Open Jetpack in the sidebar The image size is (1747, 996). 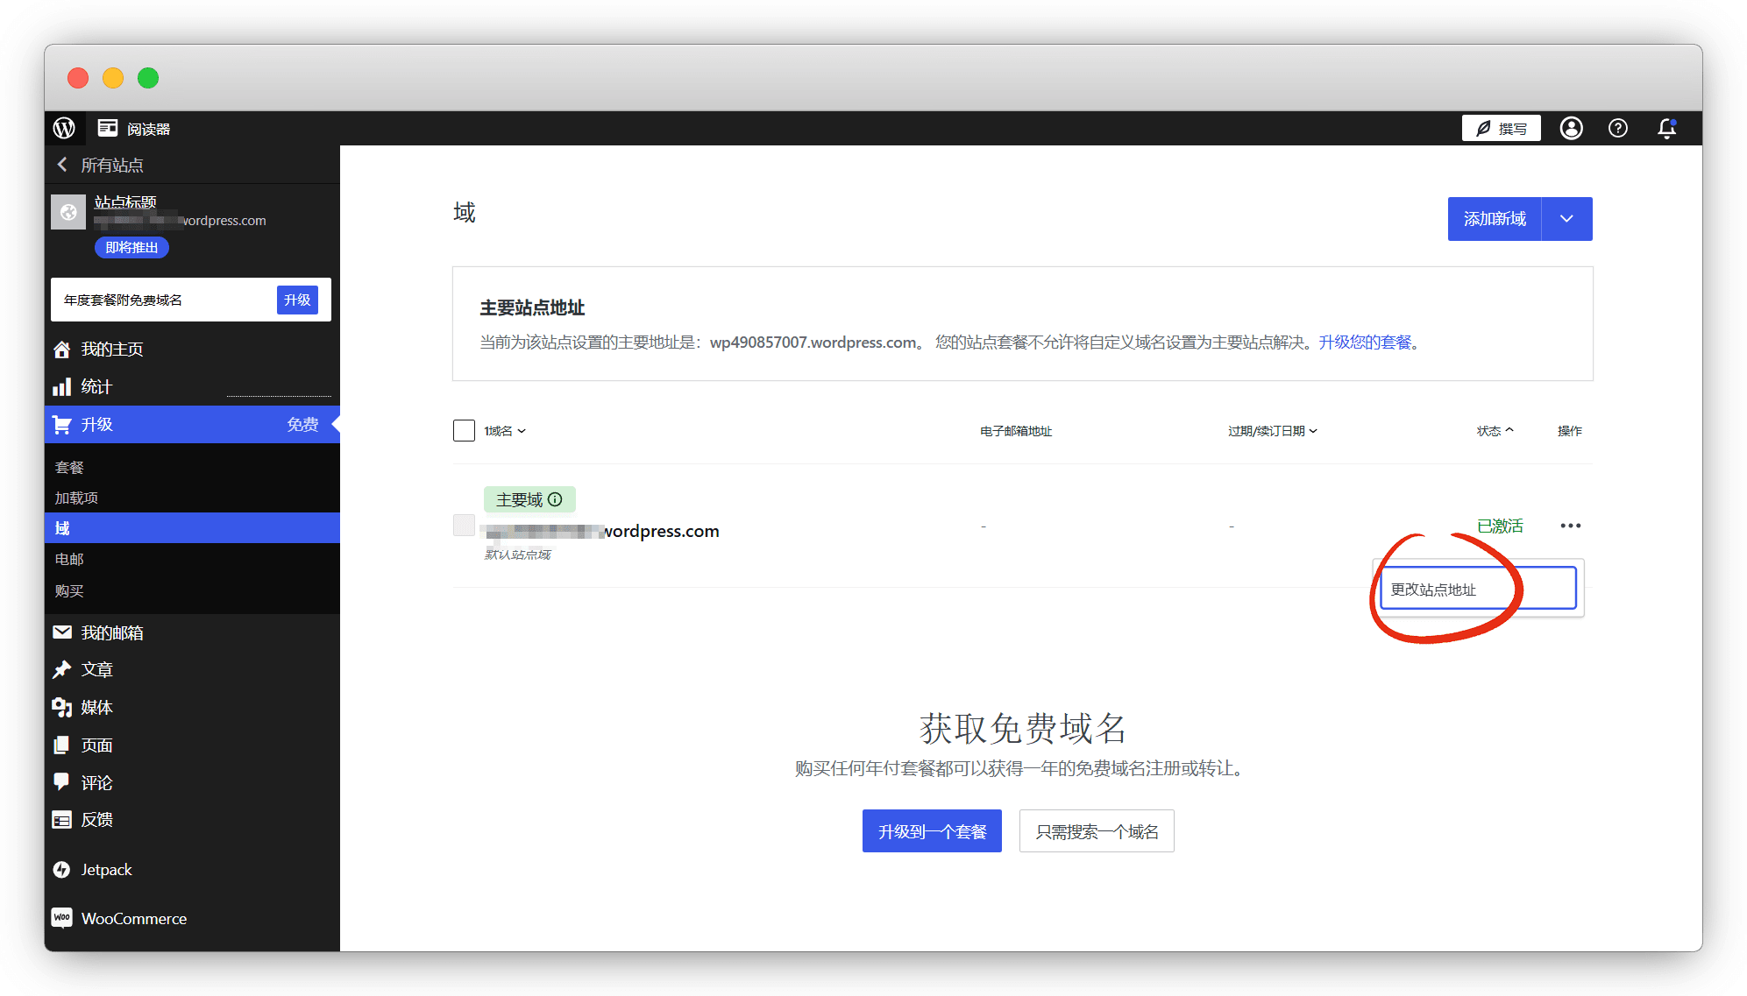click(x=106, y=869)
